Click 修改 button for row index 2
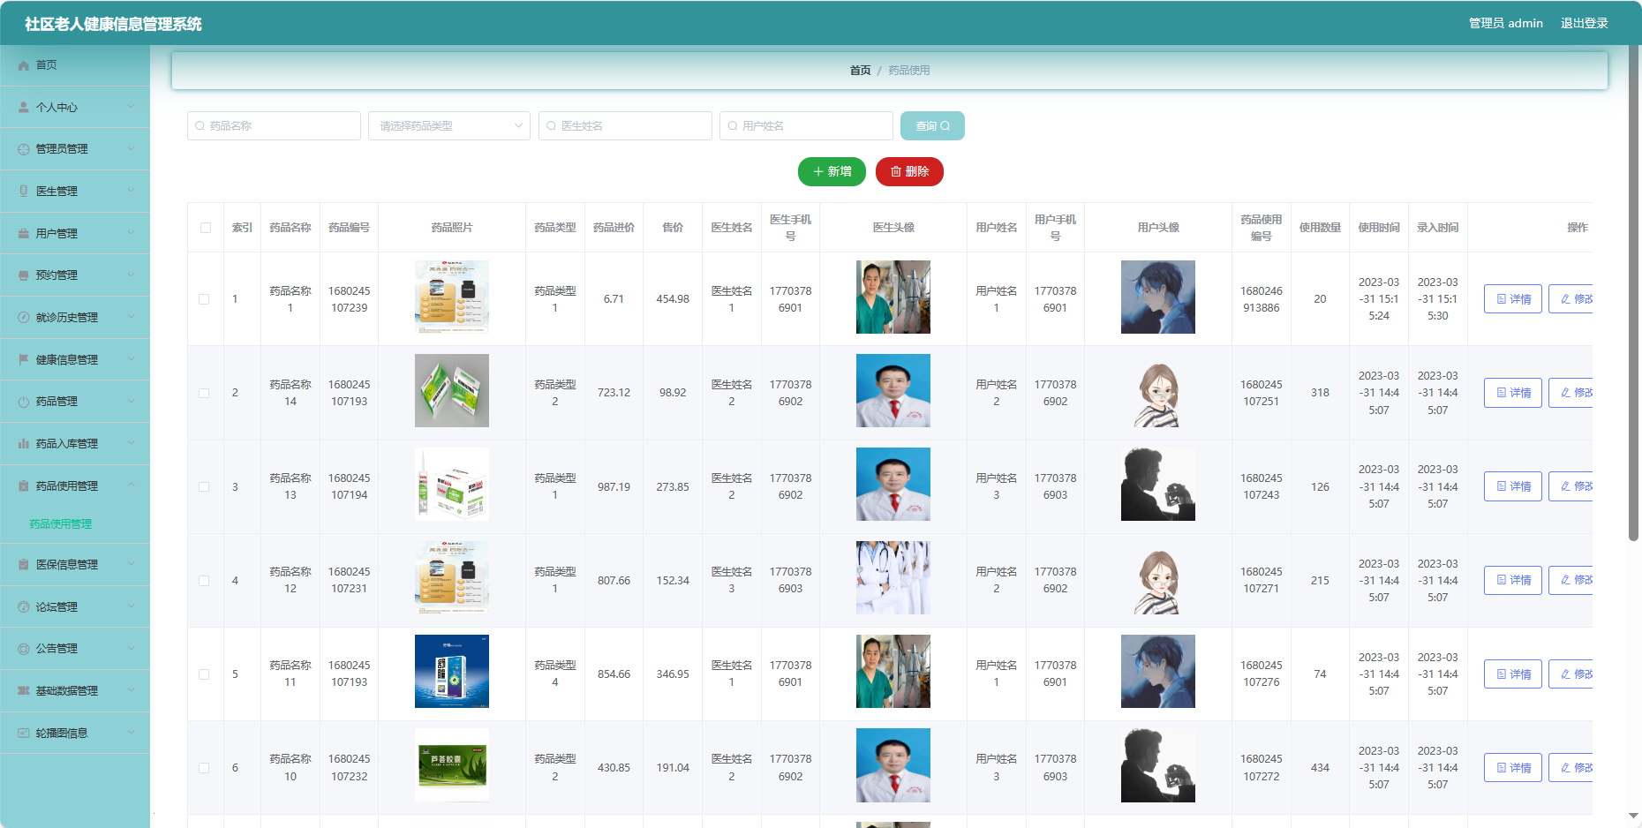The width and height of the screenshot is (1642, 828). point(1571,393)
